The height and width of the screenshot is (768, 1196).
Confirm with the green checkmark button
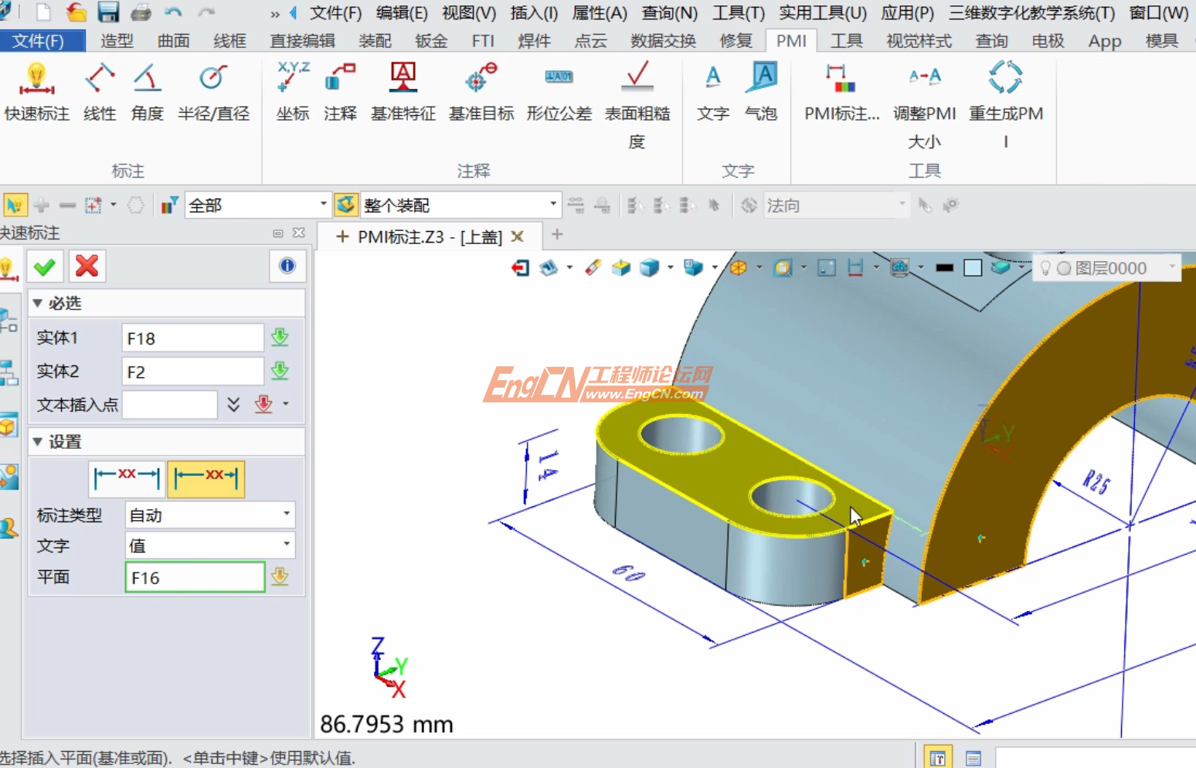click(44, 266)
